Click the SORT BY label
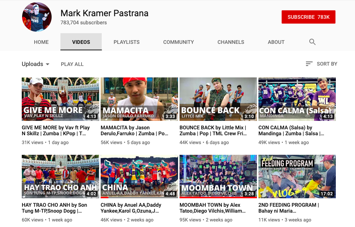 [x=327, y=64]
